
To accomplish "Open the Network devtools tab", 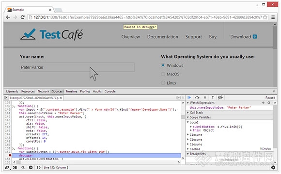I will coord(44,91).
